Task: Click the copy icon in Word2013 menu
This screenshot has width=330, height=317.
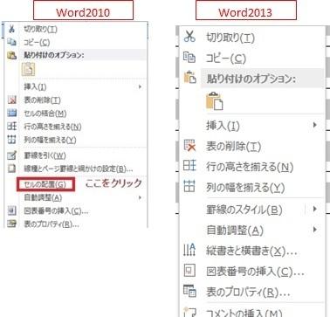Action: (x=189, y=58)
